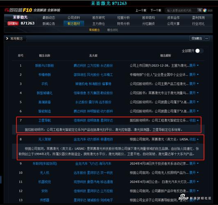Screen dimensions: 218x205
Task: Open the 卫星导航 concept link
Action: 45,120
